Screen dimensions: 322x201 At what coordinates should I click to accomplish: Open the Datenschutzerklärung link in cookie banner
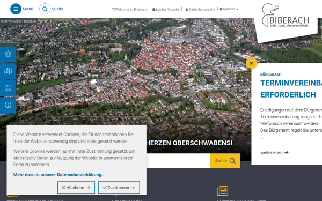[x=58, y=175]
